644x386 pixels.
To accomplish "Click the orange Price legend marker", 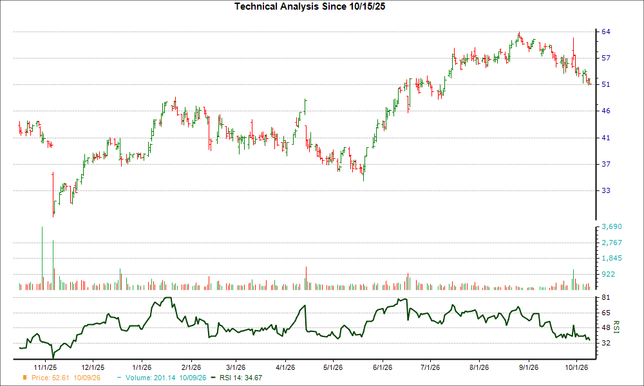I will (25, 378).
